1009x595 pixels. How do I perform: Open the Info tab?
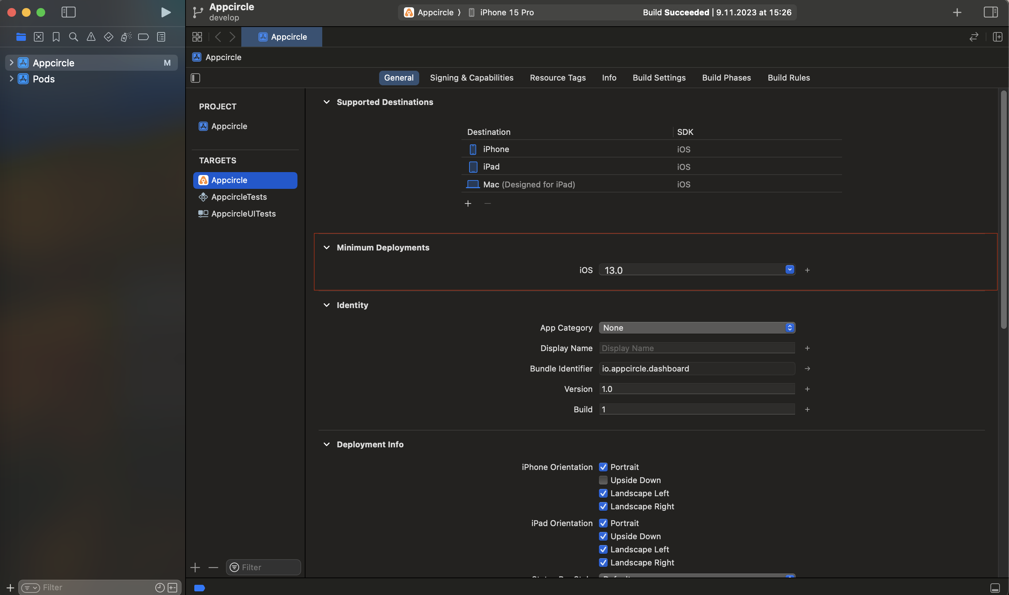tap(609, 78)
